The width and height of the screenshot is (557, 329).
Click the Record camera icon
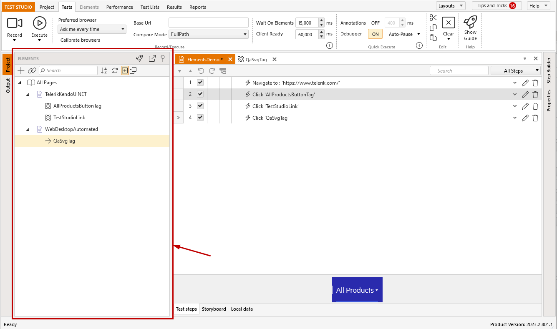[x=15, y=23]
